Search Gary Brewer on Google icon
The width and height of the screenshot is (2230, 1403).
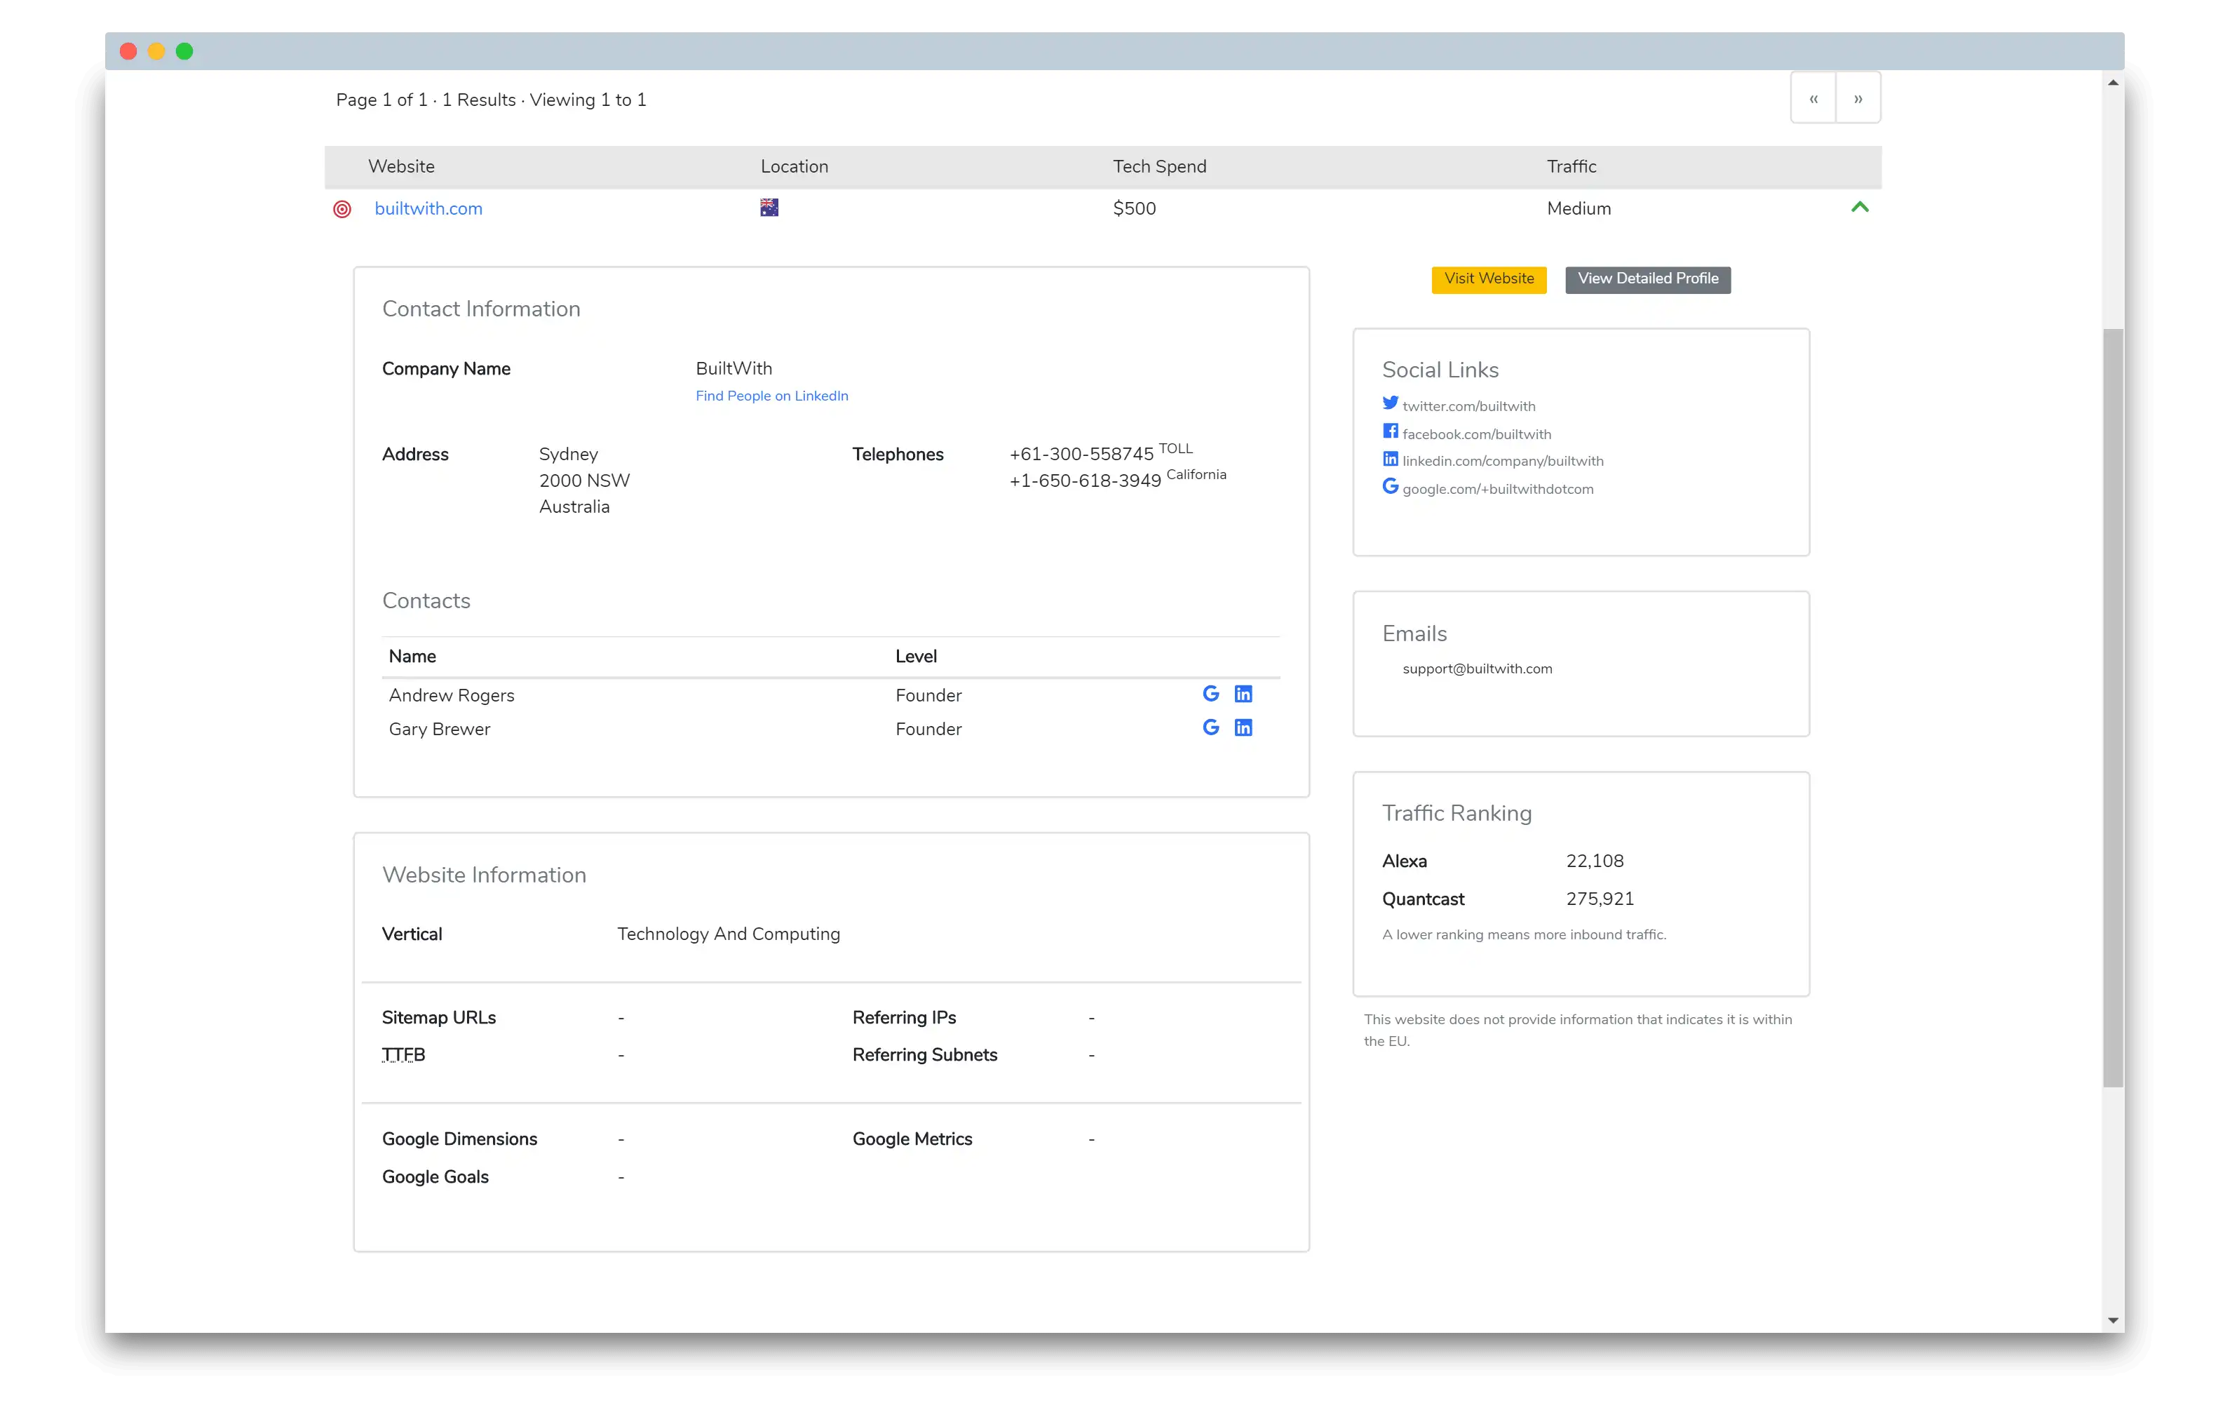click(x=1210, y=727)
